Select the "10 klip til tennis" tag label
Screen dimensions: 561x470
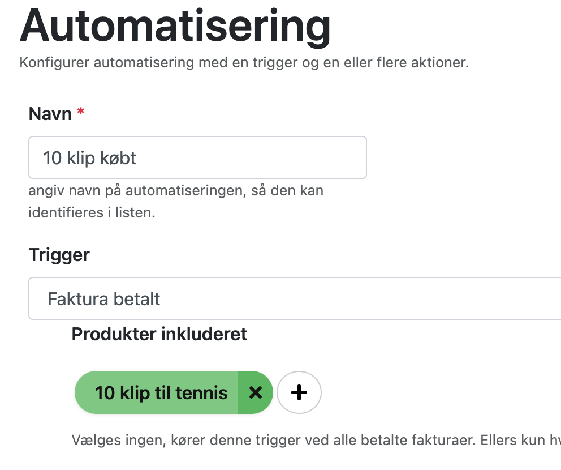click(161, 392)
